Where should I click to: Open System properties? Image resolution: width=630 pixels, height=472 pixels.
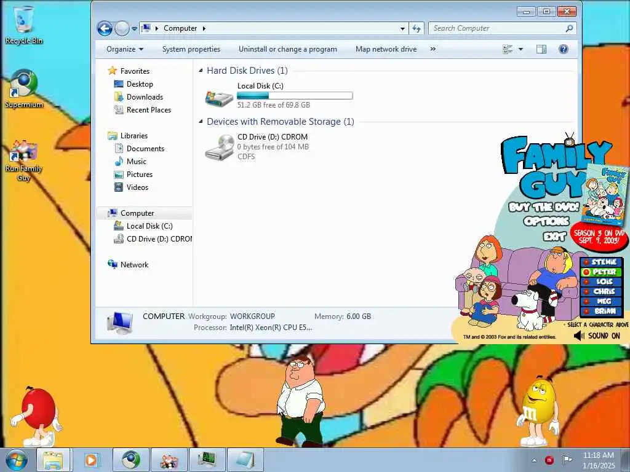pyautogui.click(x=191, y=49)
